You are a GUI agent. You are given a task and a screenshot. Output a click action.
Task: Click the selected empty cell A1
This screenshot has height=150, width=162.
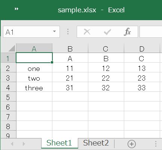pyautogui.click(x=34, y=58)
